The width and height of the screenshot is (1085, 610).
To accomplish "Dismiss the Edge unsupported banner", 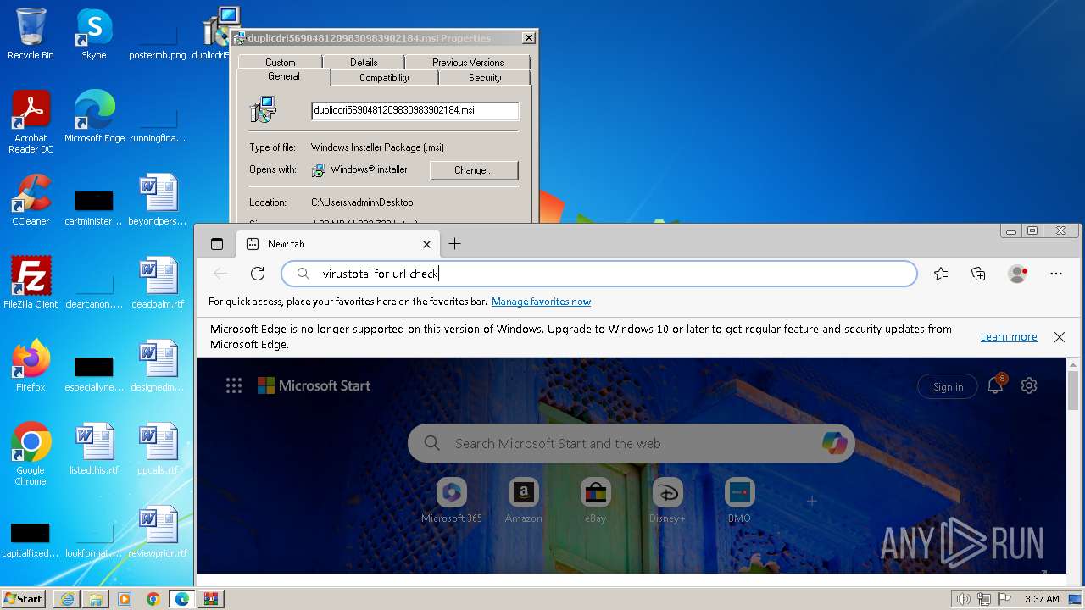I will point(1060,337).
